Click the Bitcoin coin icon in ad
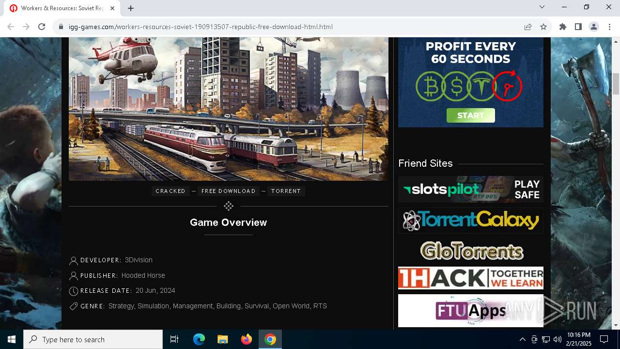Viewport: 620px width, 349px height. click(x=430, y=86)
